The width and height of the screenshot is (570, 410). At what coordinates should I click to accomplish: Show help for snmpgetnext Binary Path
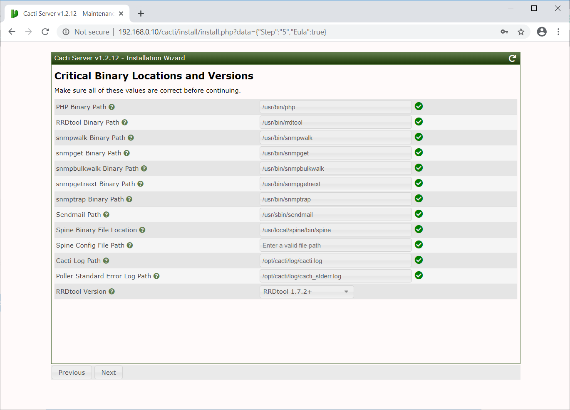click(x=140, y=184)
